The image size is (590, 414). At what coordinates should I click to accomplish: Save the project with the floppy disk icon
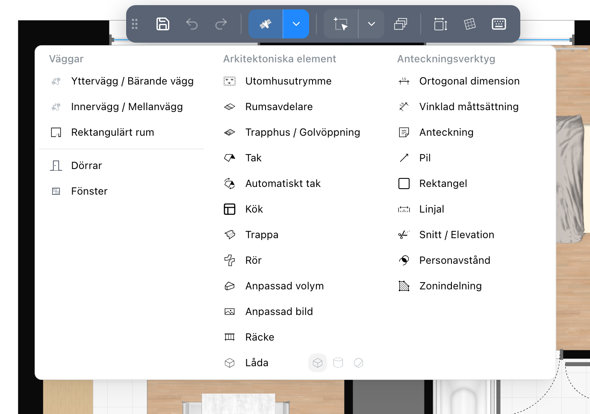tap(163, 24)
